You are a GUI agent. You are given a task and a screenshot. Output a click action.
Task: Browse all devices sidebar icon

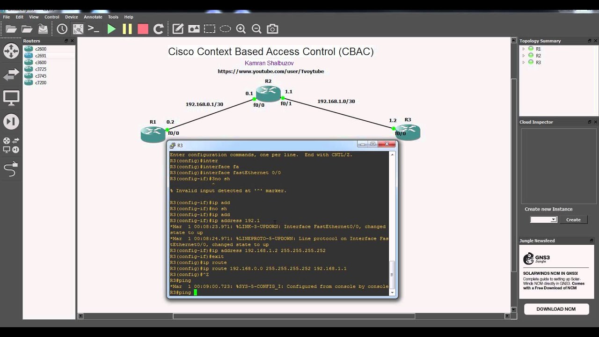[11, 145]
